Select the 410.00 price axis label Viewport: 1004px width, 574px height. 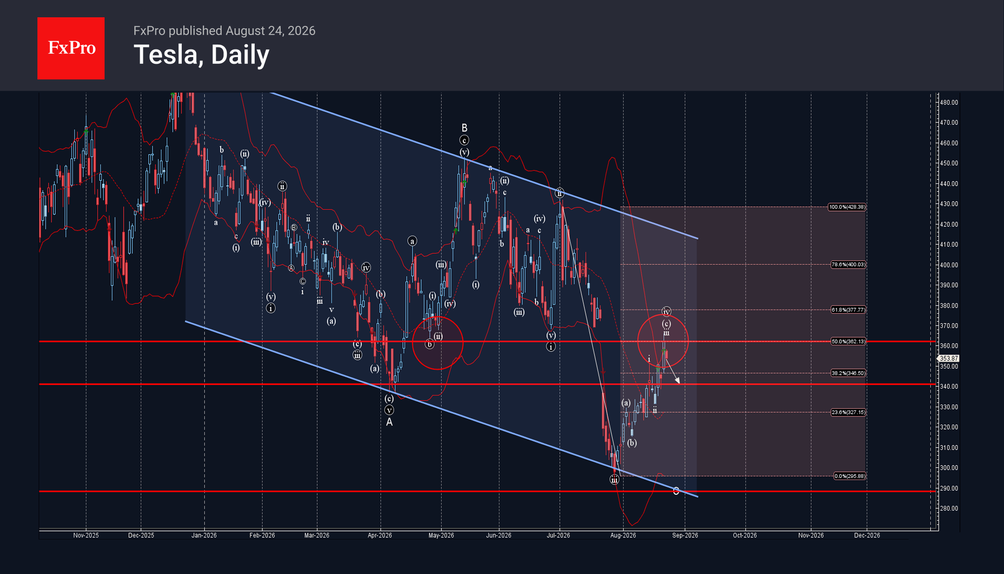[x=949, y=245]
